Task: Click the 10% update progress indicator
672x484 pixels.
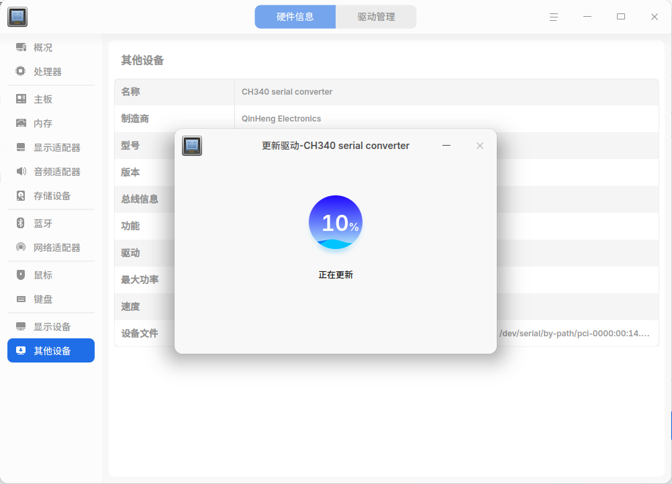Action: coord(336,222)
